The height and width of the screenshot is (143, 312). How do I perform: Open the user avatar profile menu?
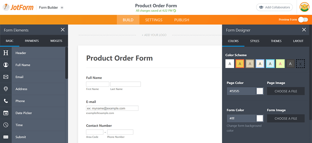pos(304,7)
